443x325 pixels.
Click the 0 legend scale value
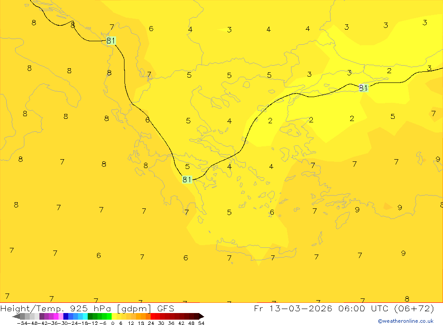tap(113, 323)
